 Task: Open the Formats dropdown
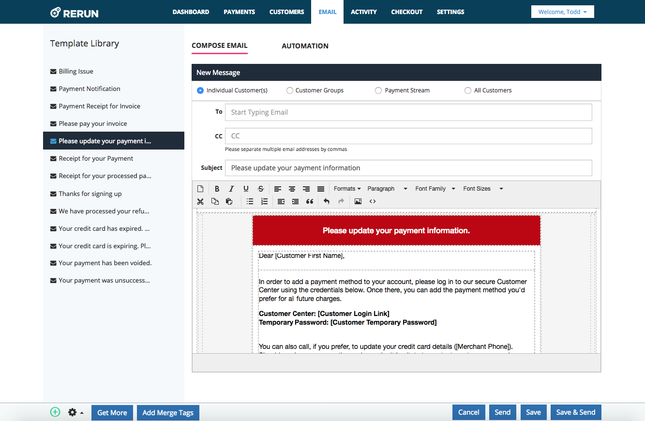pos(347,189)
